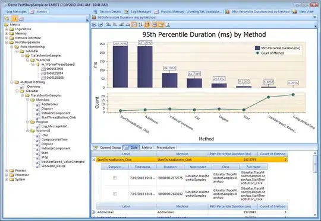Check Suppress box for 00:00:00.2372775 row

click(115, 178)
